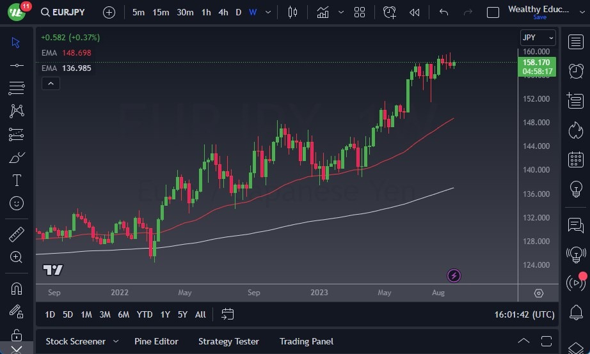The width and height of the screenshot is (590, 354).
Task: Toggle lock all drawing tools
Action: 17,335
